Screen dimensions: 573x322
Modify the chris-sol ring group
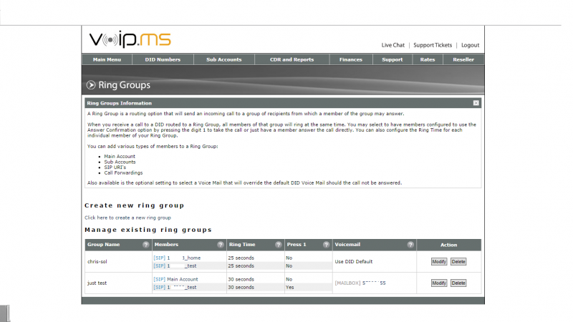point(439,262)
